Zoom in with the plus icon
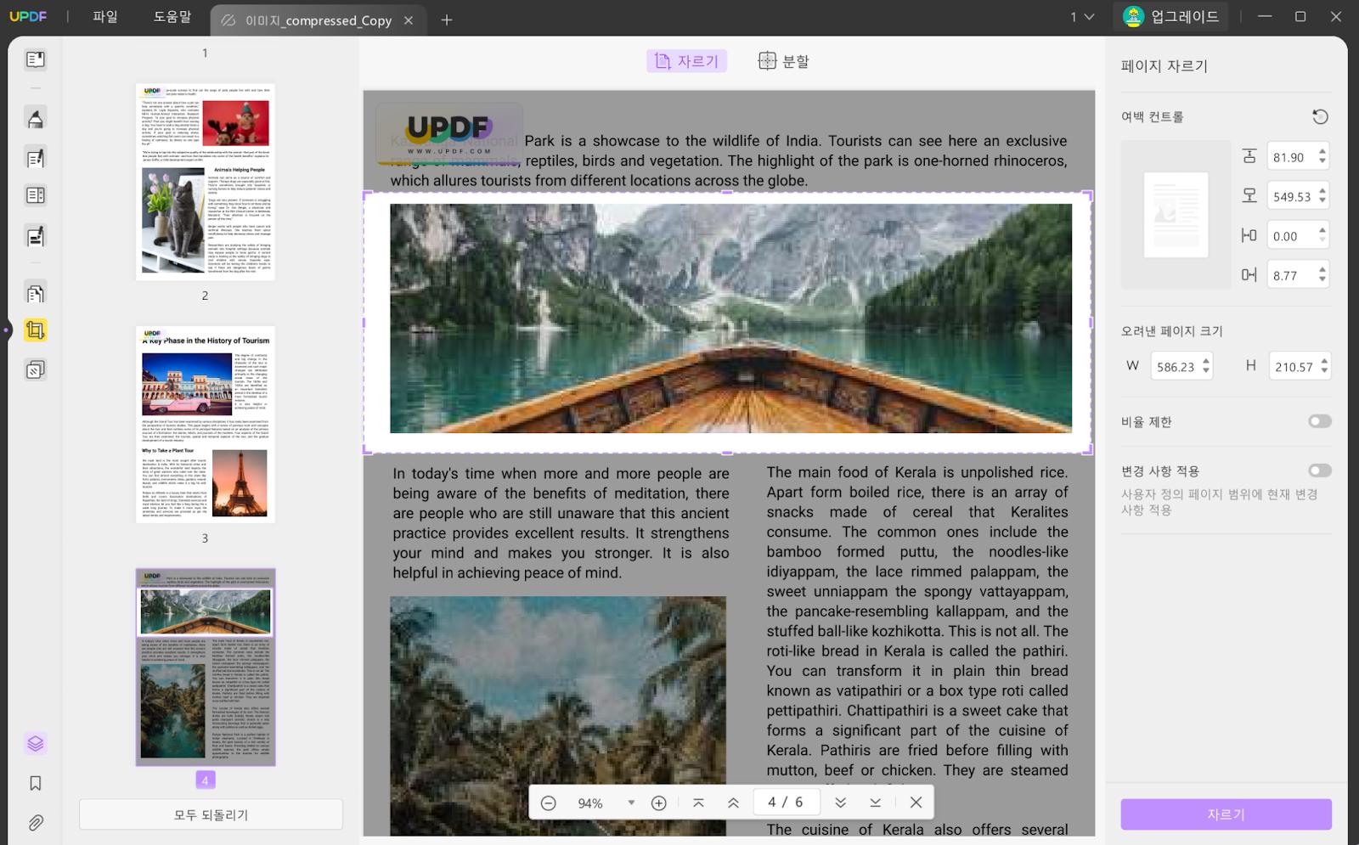Viewport: 1359px width, 845px height. (658, 803)
